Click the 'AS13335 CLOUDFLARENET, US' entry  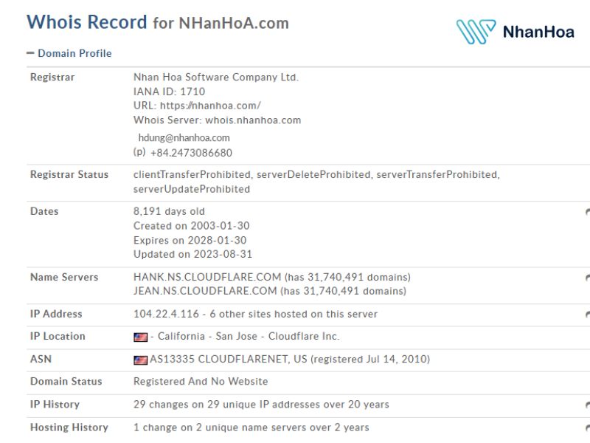[x=229, y=359]
